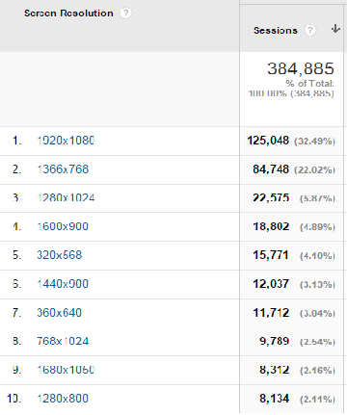This screenshot has height=415, width=347.
Task: Click the 384,885 total sessions value
Action: [301, 68]
